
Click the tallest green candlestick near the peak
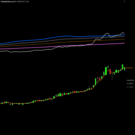click(106, 71)
